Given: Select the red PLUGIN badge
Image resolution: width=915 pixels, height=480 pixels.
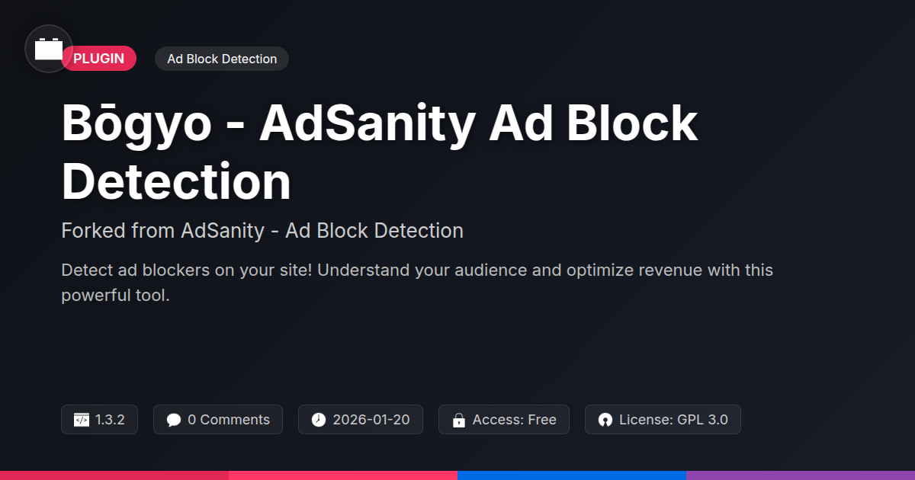Looking at the screenshot, I should click(99, 59).
